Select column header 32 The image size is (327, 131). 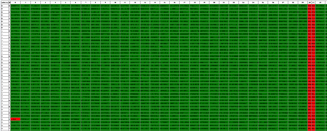click(320, 3)
